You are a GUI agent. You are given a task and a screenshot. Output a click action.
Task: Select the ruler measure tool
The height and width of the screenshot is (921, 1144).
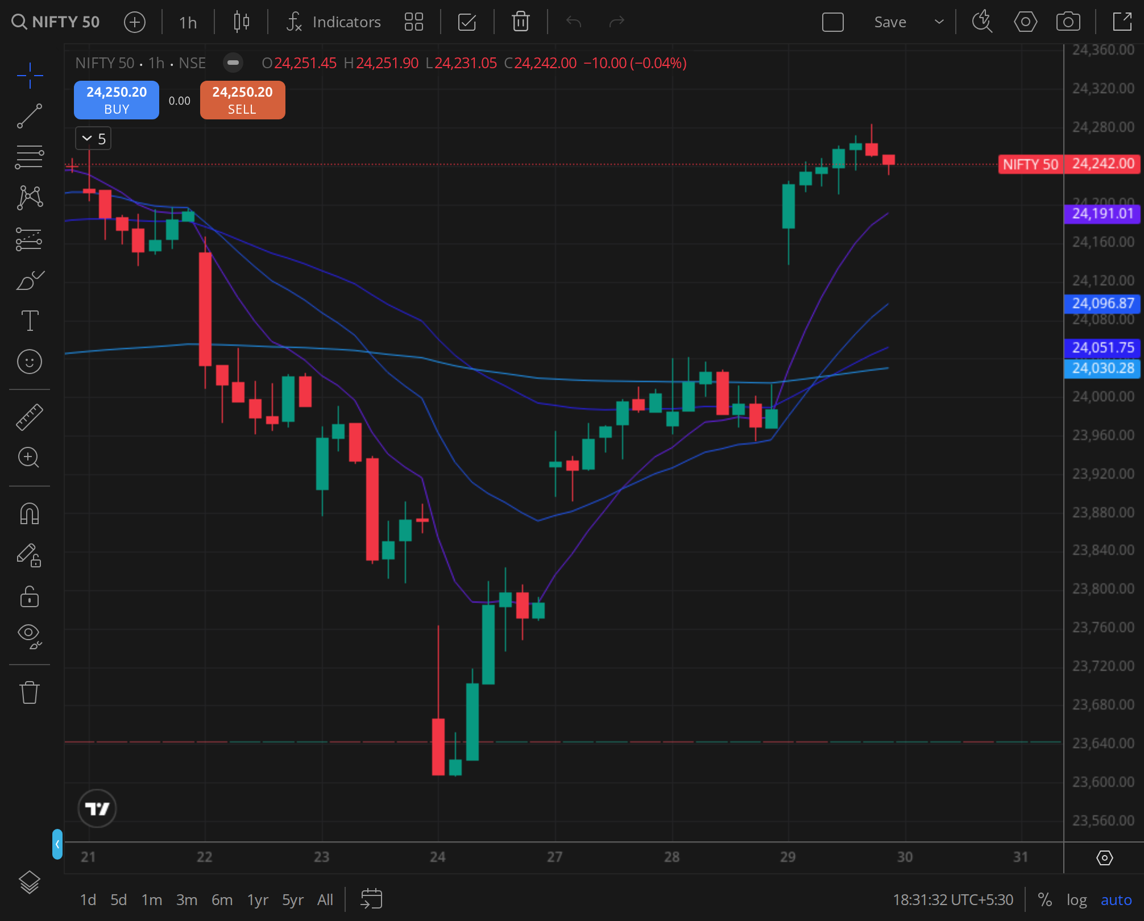coord(30,417)
